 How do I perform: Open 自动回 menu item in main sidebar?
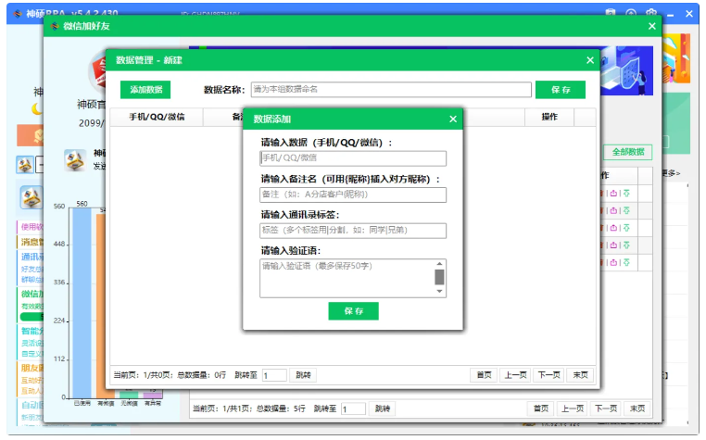click(31, 405)
